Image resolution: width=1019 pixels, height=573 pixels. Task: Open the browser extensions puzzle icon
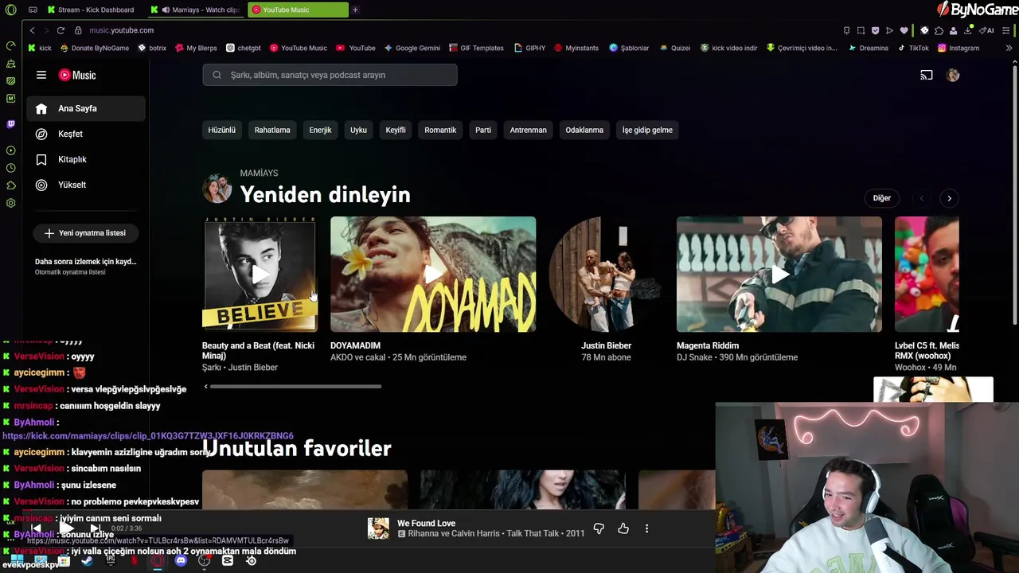pos(939,30)
